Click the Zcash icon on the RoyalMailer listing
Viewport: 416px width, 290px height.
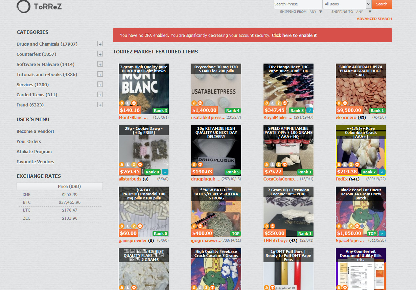[x=279, y=103]
